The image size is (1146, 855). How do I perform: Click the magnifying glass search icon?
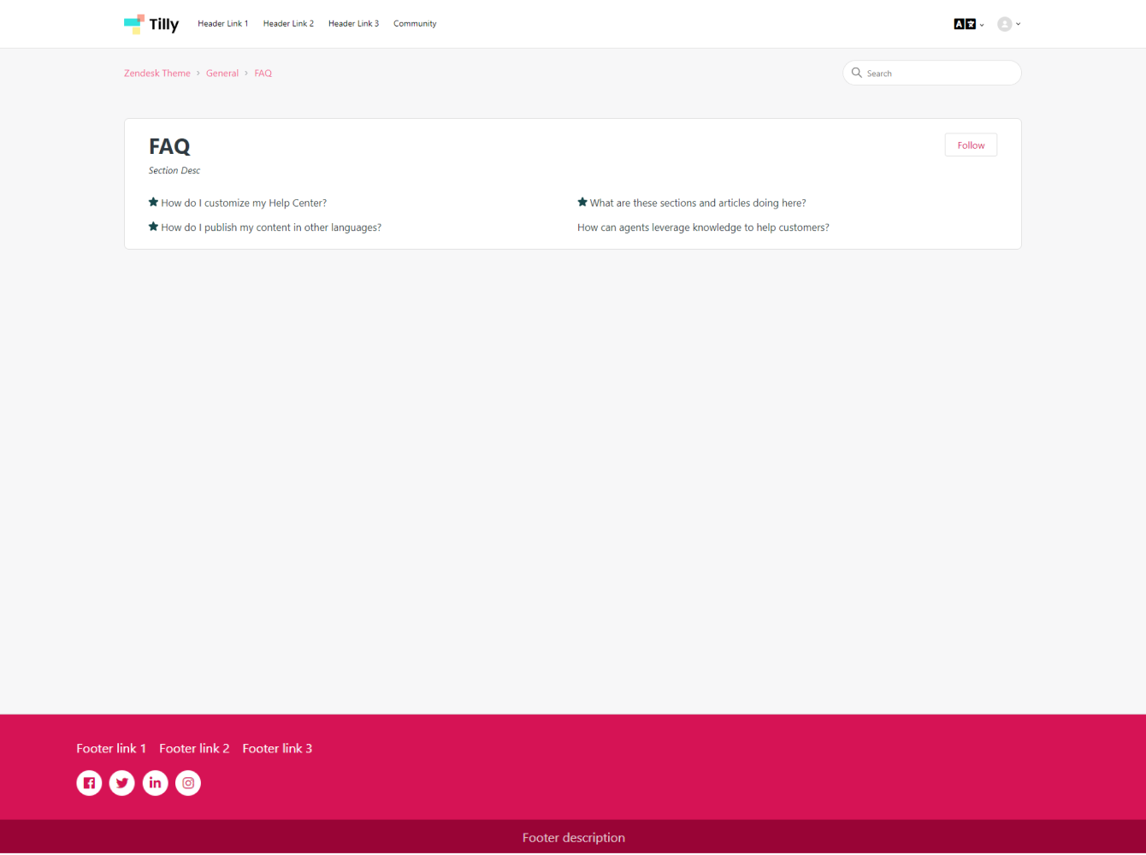[x=856, y=73]
